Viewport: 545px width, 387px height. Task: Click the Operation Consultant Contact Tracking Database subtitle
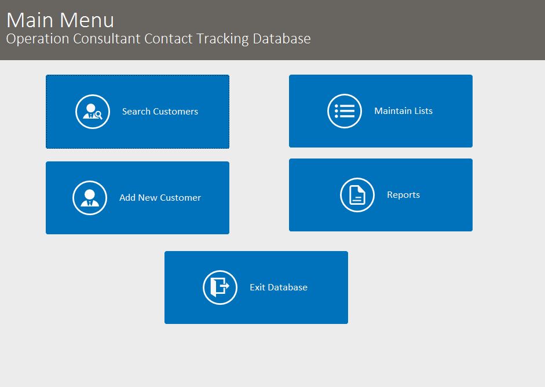tap(159, 39)
